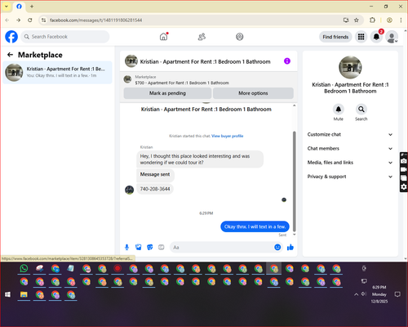Click the chat vertical scrollbar
408x327 pixels.
point(294,181)
